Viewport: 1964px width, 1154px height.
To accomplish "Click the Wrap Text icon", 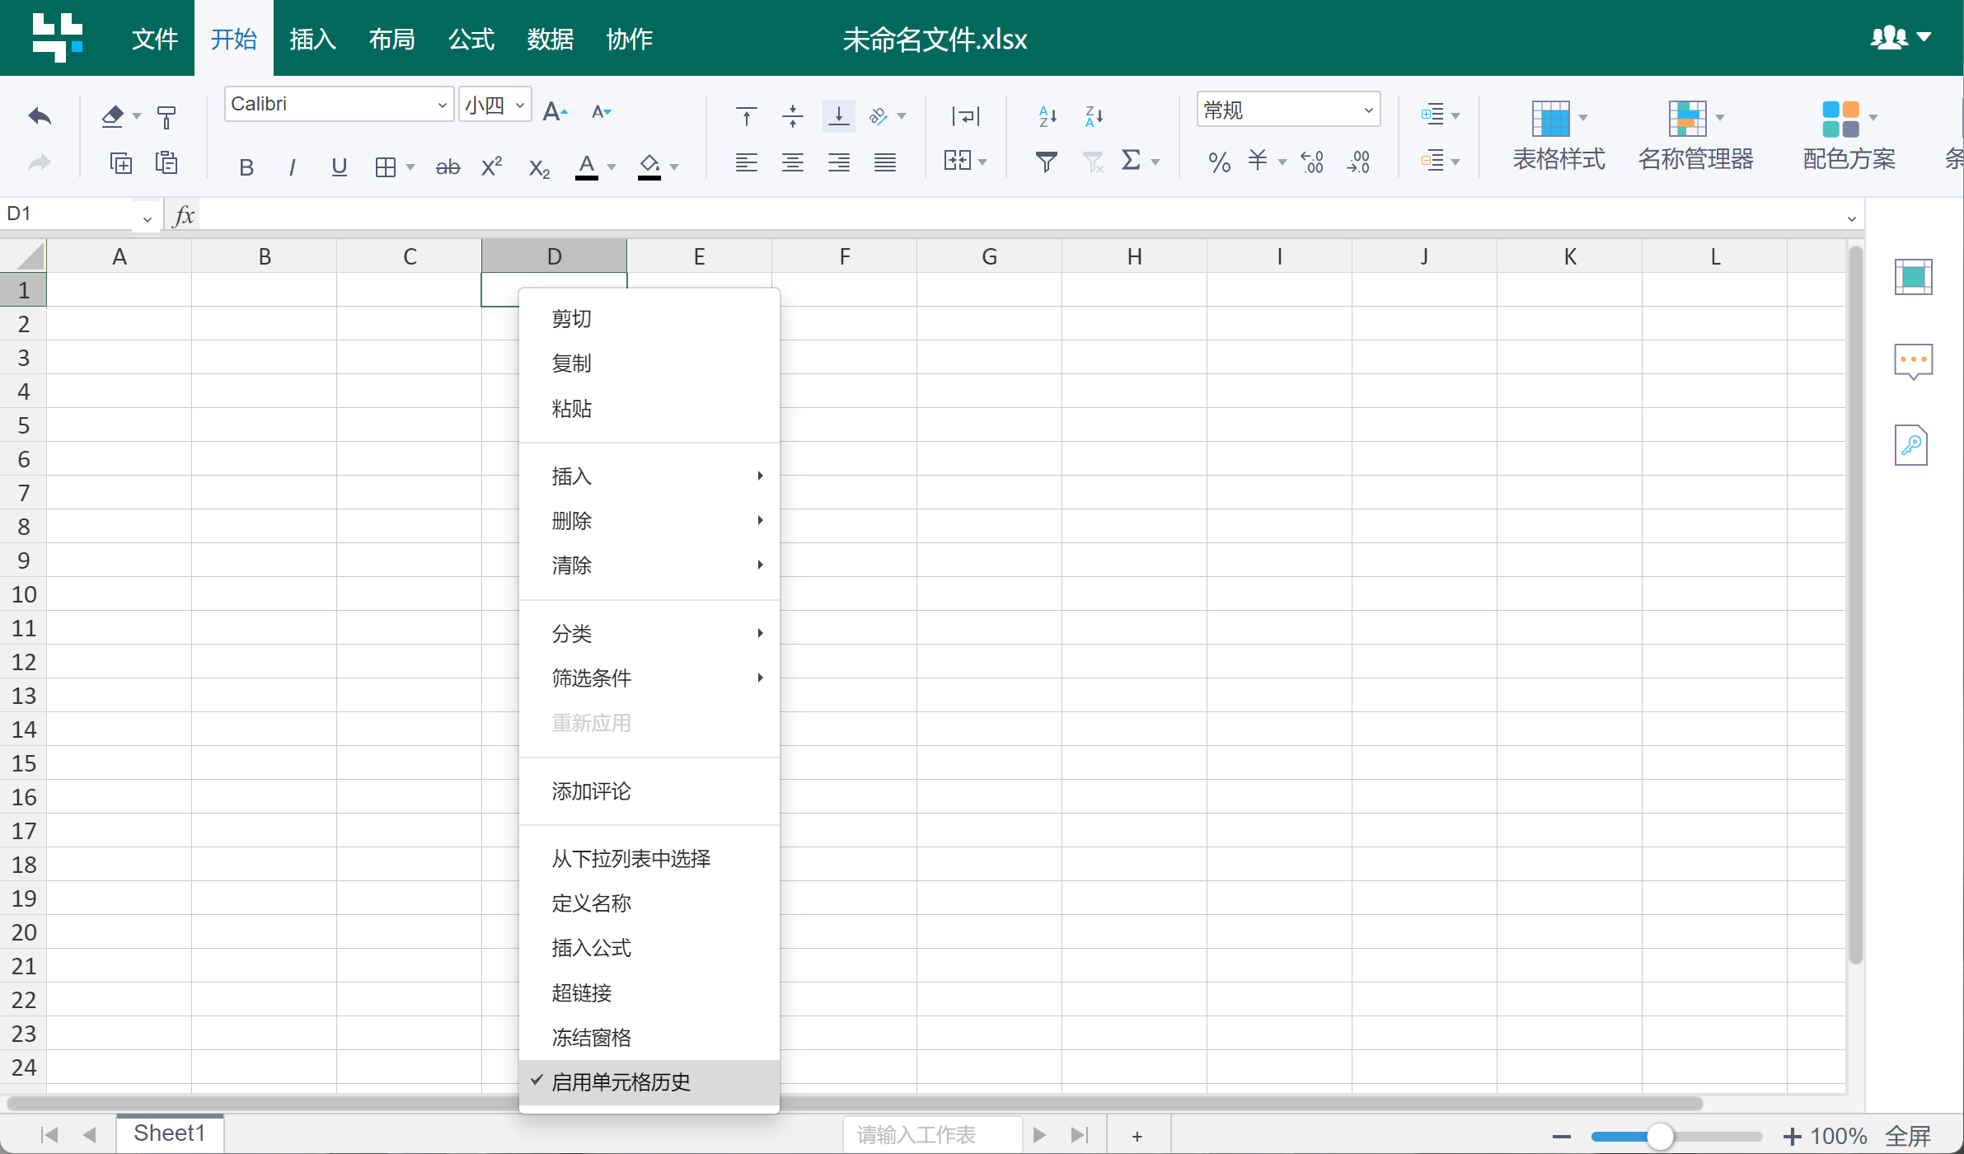I will point(966,117).
